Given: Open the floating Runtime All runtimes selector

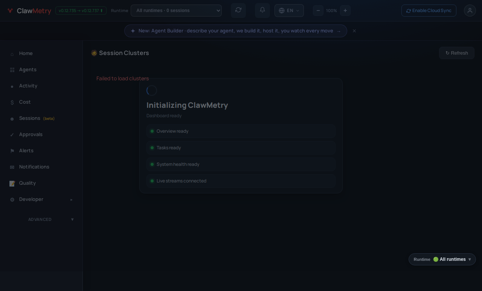Looking at the screenshot, I should [442, 259].
